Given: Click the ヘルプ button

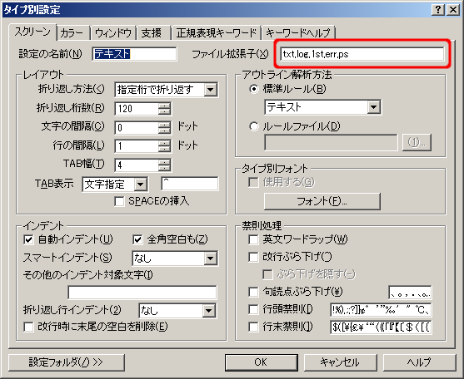Looking at the screenshot, I should 419,362.
